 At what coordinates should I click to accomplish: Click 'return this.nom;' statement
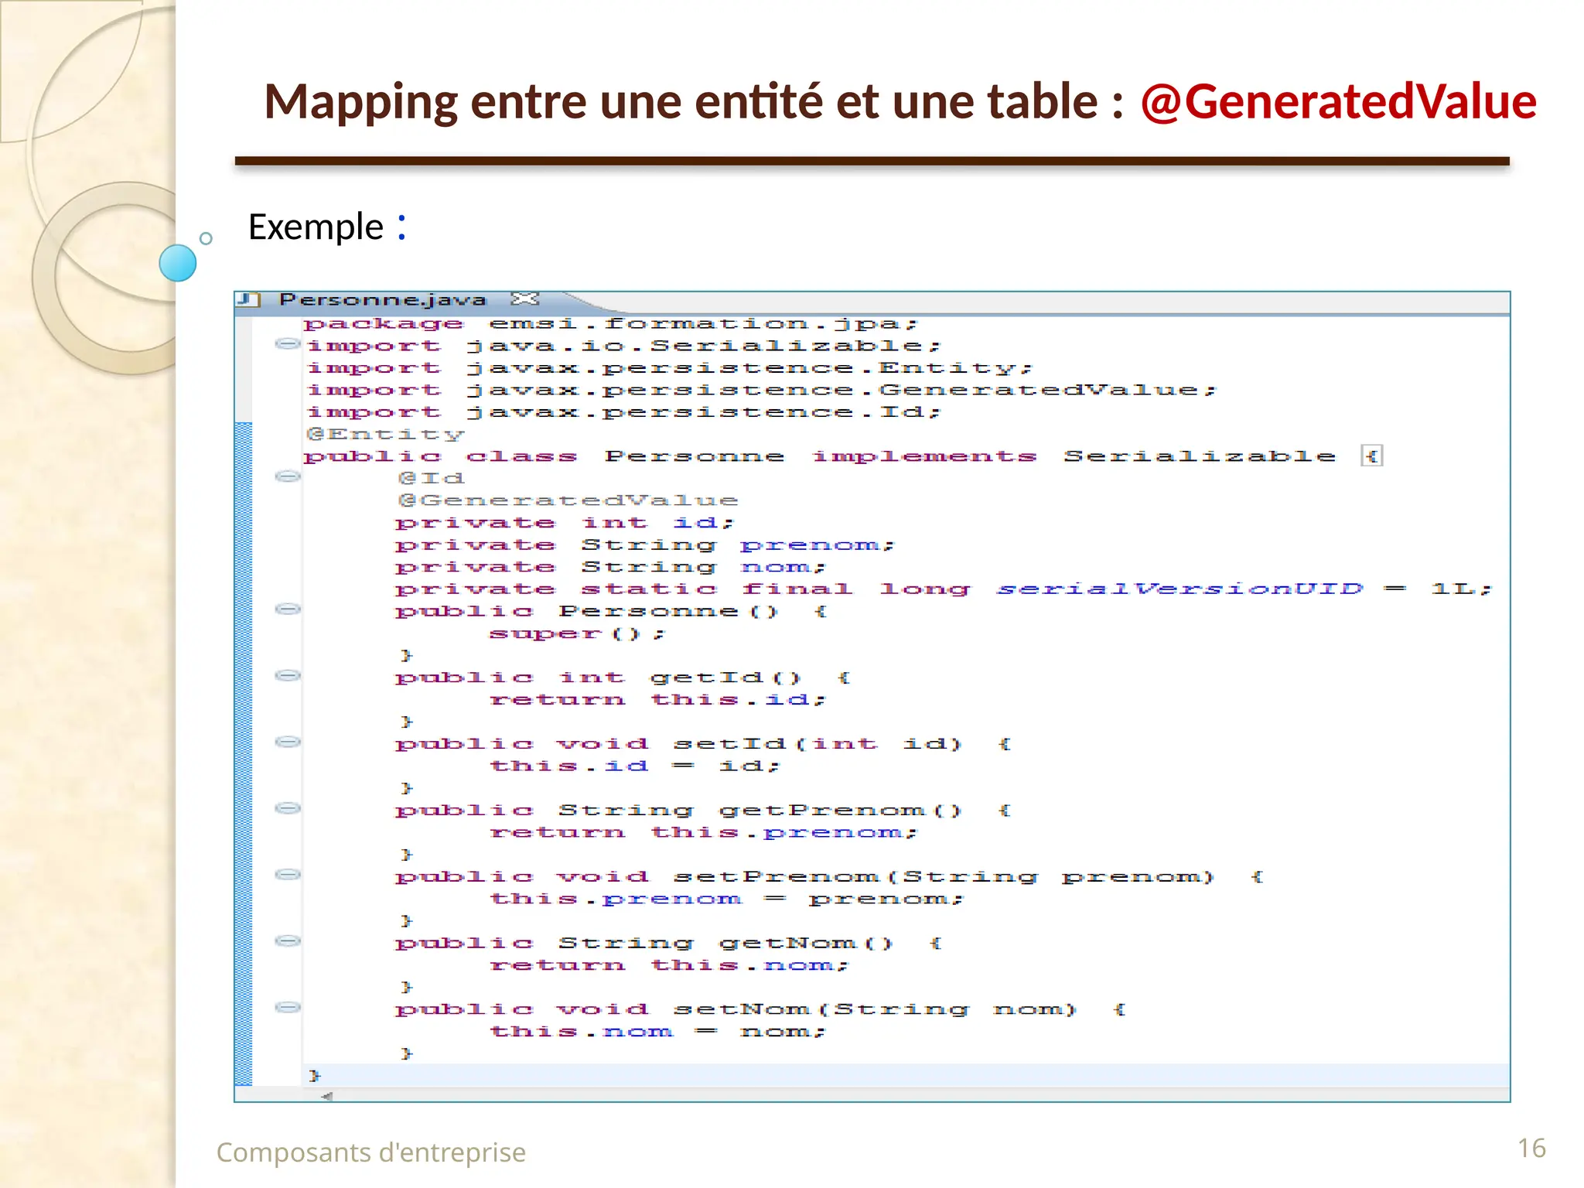[670, 966]
